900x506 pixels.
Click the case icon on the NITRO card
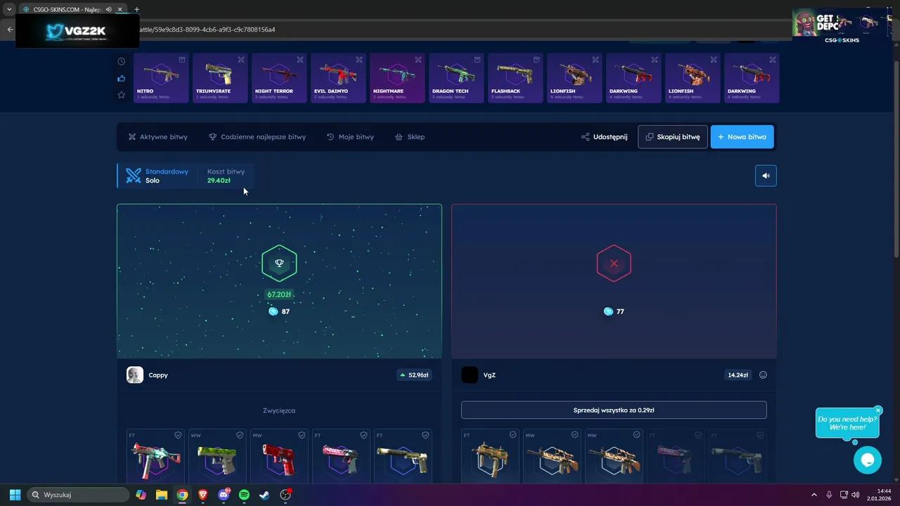182,60
